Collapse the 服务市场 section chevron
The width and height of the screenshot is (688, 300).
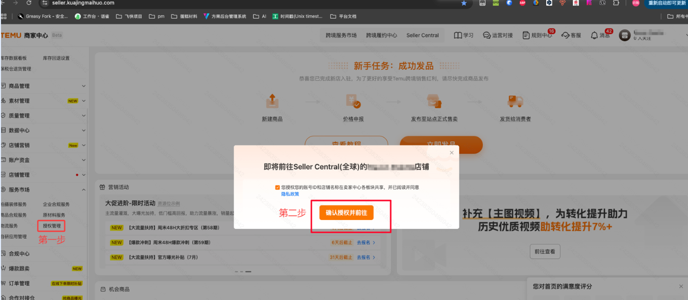tap(84, 190)
